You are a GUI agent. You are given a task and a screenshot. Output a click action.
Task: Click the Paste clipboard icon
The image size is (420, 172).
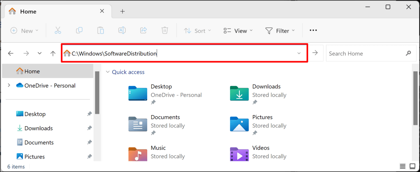(100, 31)
